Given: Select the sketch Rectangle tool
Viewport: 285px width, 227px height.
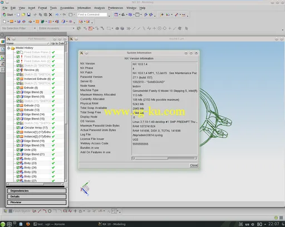Looking at the screenshot, I should (x=65, y=211).
